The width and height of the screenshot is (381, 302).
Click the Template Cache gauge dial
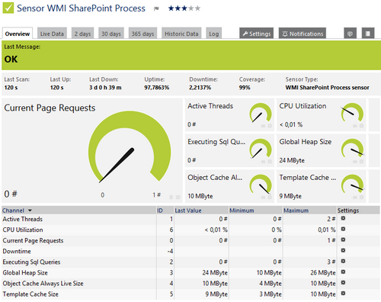point(352,184)
